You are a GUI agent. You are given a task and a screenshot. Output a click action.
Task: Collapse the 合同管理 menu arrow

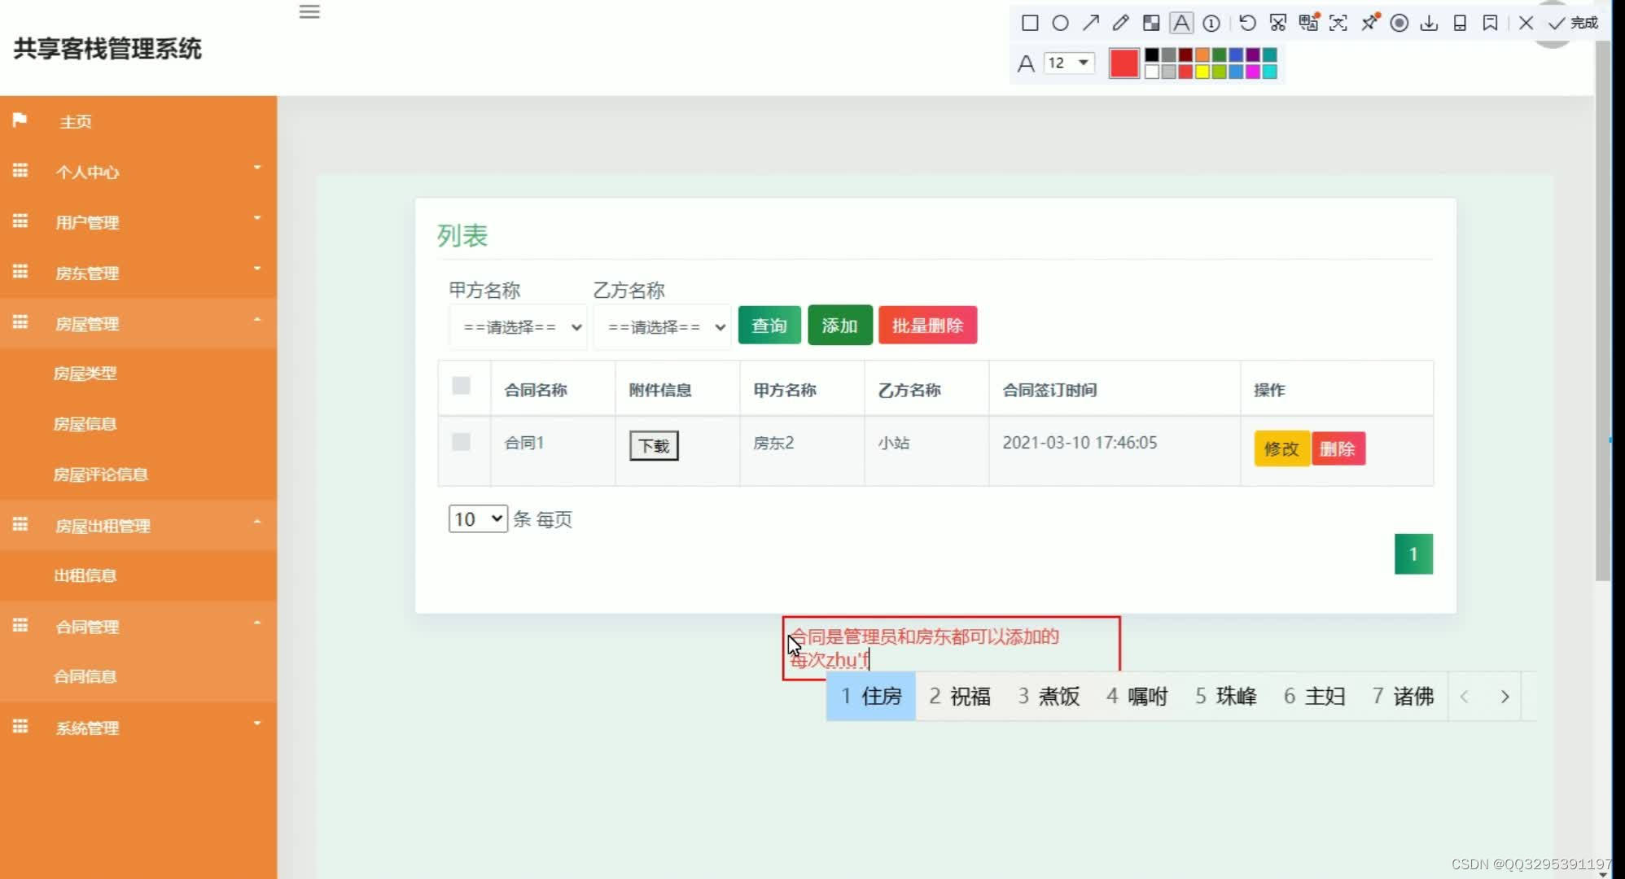coord(257,623)
